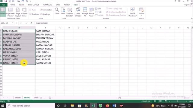Click Page Layout icon in status bar

(160, 101)
